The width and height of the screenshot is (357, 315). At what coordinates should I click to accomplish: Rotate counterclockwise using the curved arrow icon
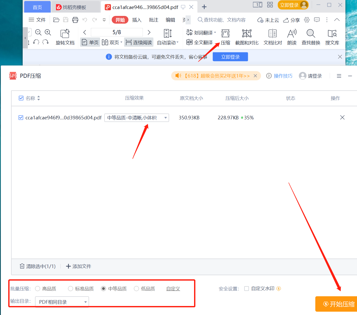click(36, 42)
